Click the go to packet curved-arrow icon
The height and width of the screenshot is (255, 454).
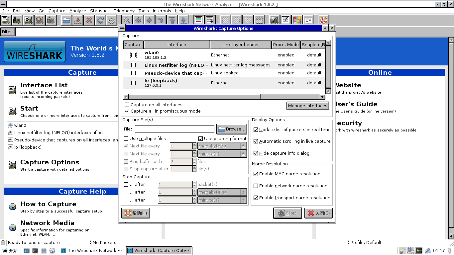161,20
